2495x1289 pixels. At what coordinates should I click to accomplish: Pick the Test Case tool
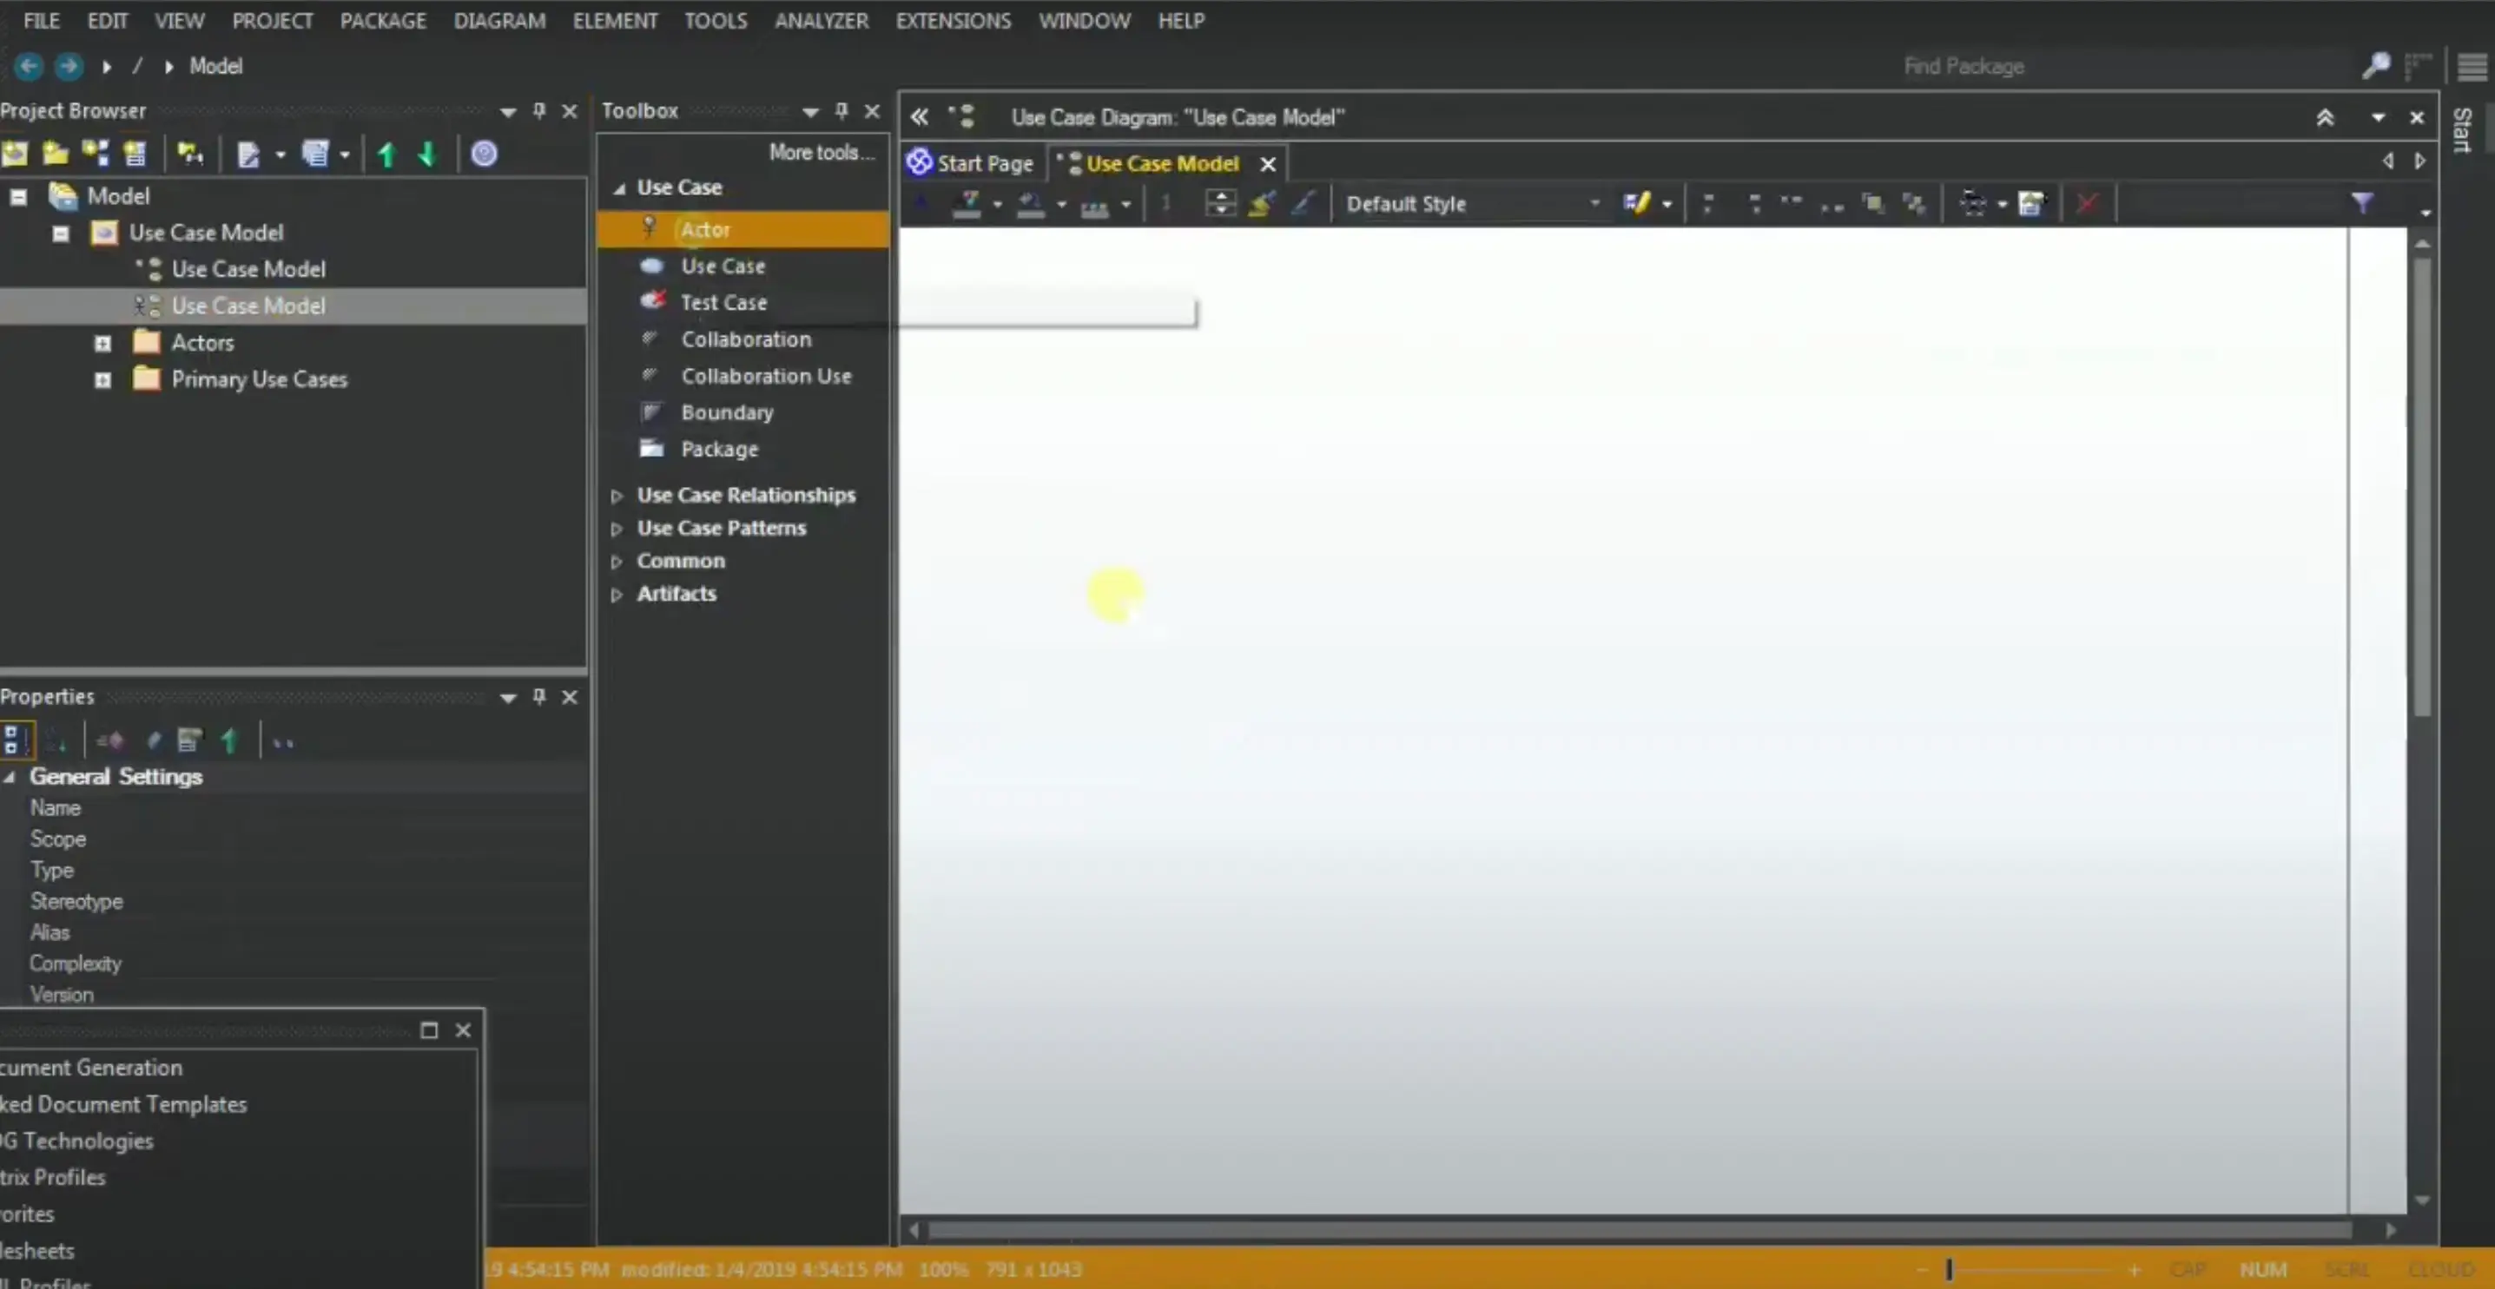(722, 302)
